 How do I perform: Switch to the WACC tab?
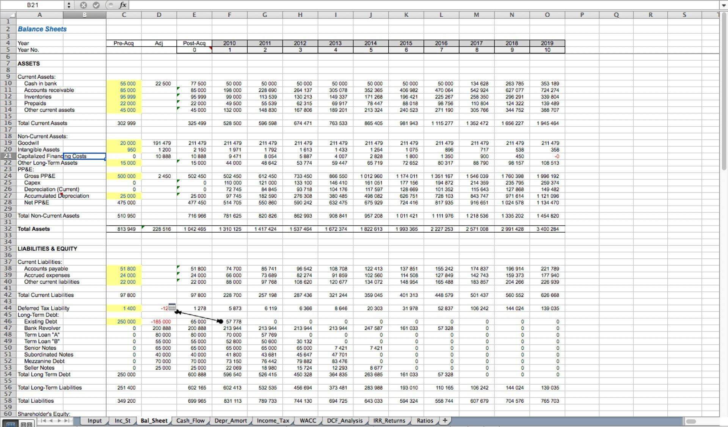pos(308,421)
